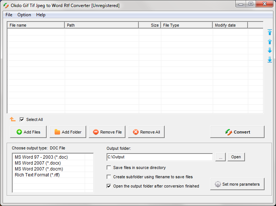276x206 pixels.
Task: Enable Create subfolder using filename option
Action: [x=109, y=177]
